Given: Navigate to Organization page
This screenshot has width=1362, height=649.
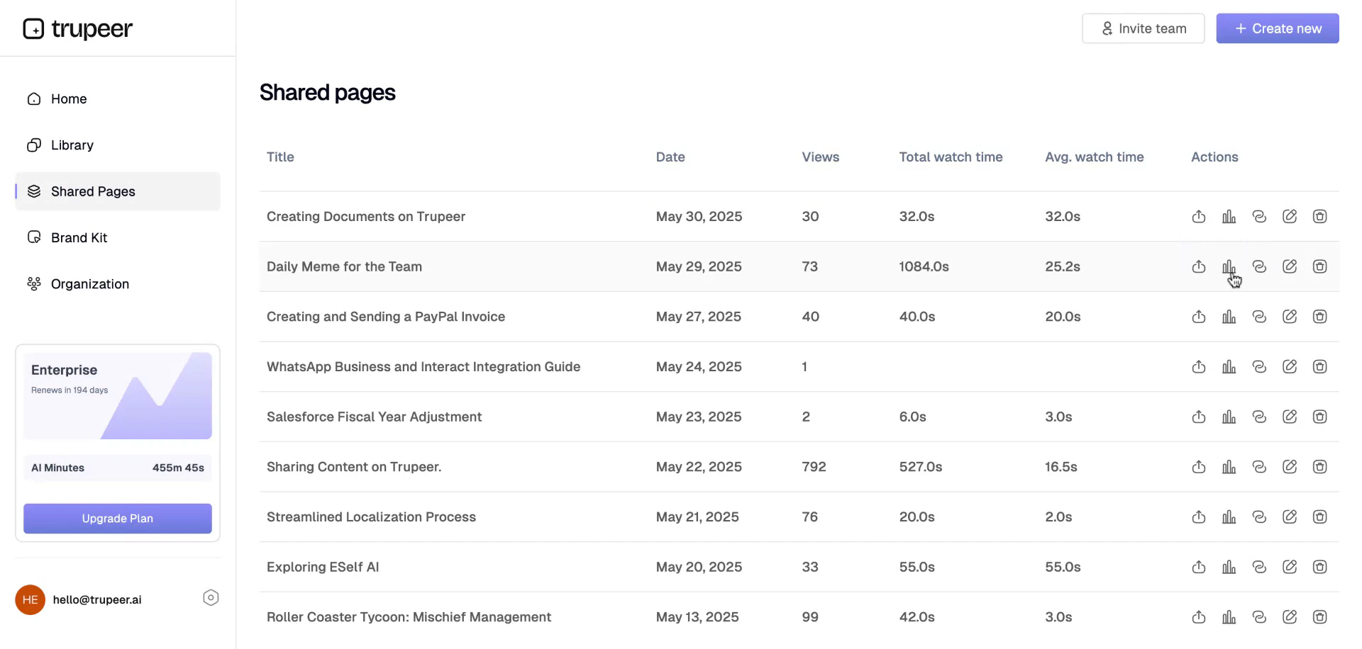Looking at the screenshot, I should coord(89,284).
